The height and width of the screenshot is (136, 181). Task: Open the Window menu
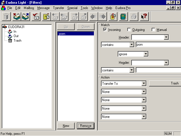[97, 8]
